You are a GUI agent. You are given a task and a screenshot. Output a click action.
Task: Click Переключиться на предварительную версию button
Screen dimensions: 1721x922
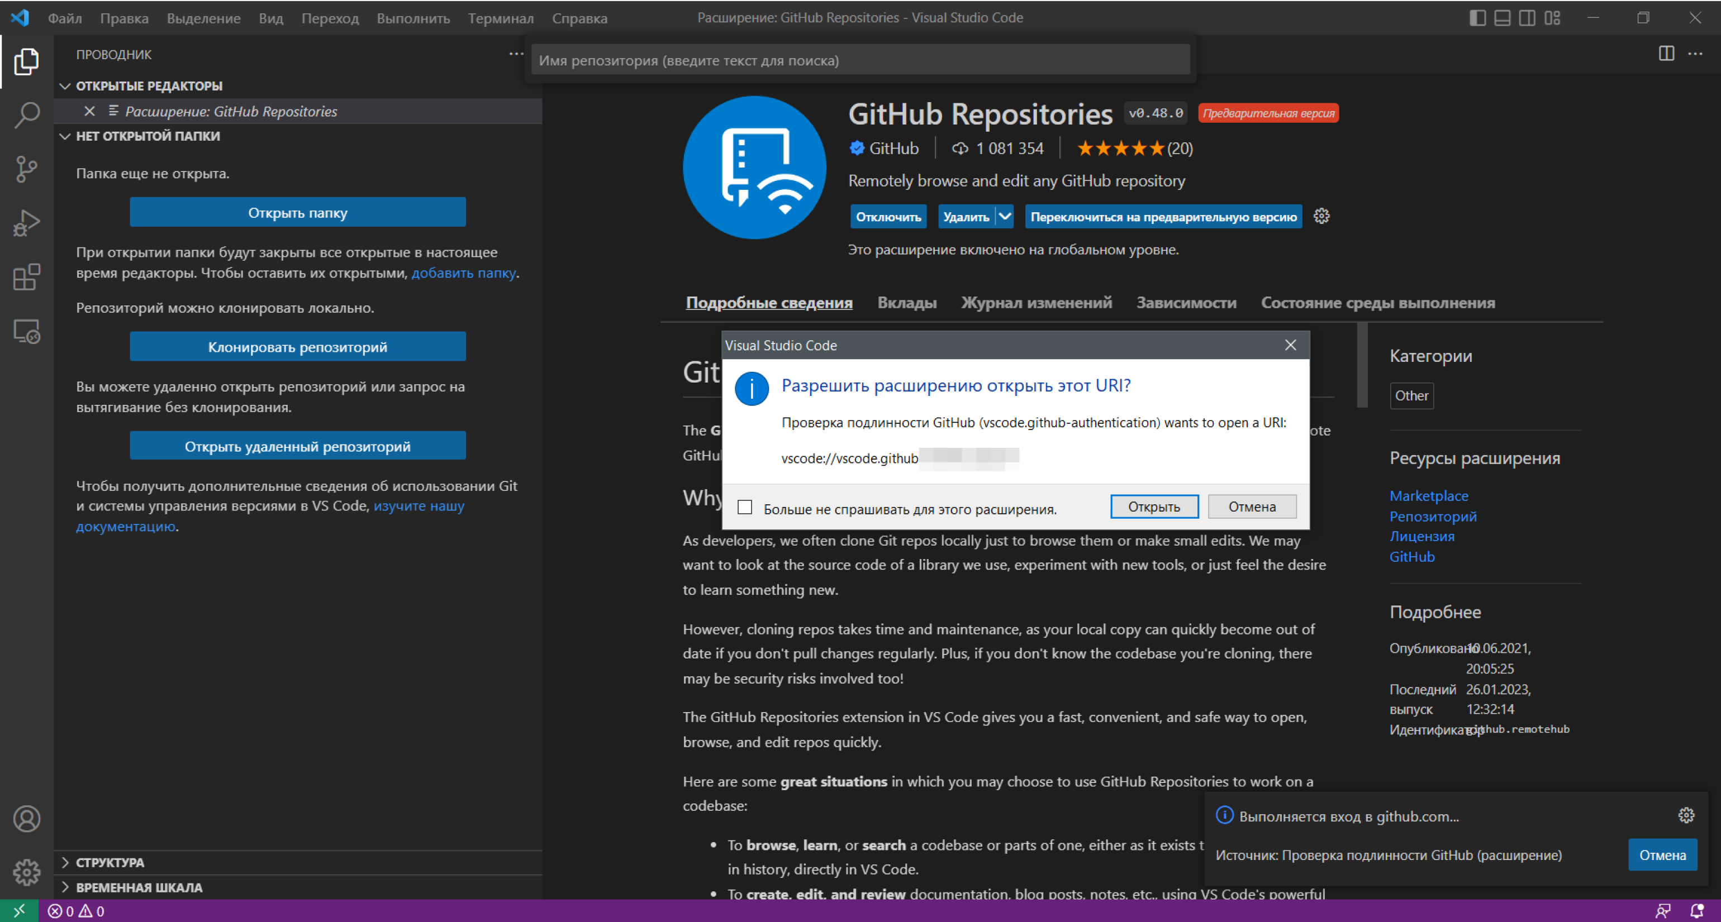point(1163,216)
